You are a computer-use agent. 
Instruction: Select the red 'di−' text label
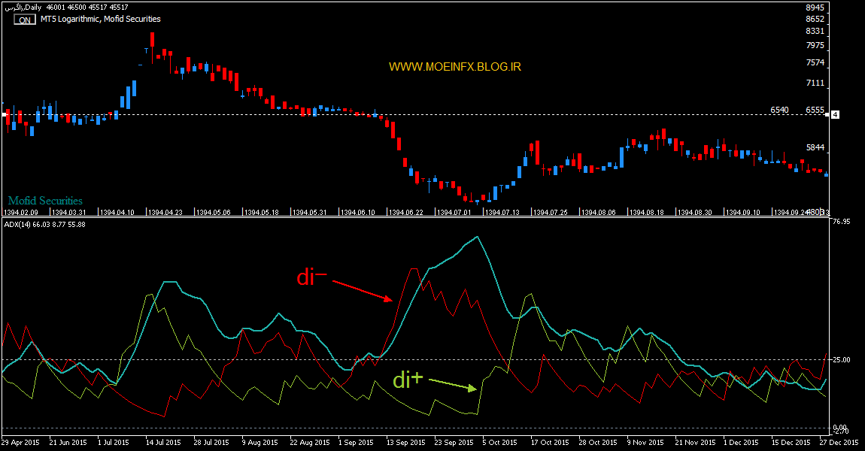tap(311, 277)
